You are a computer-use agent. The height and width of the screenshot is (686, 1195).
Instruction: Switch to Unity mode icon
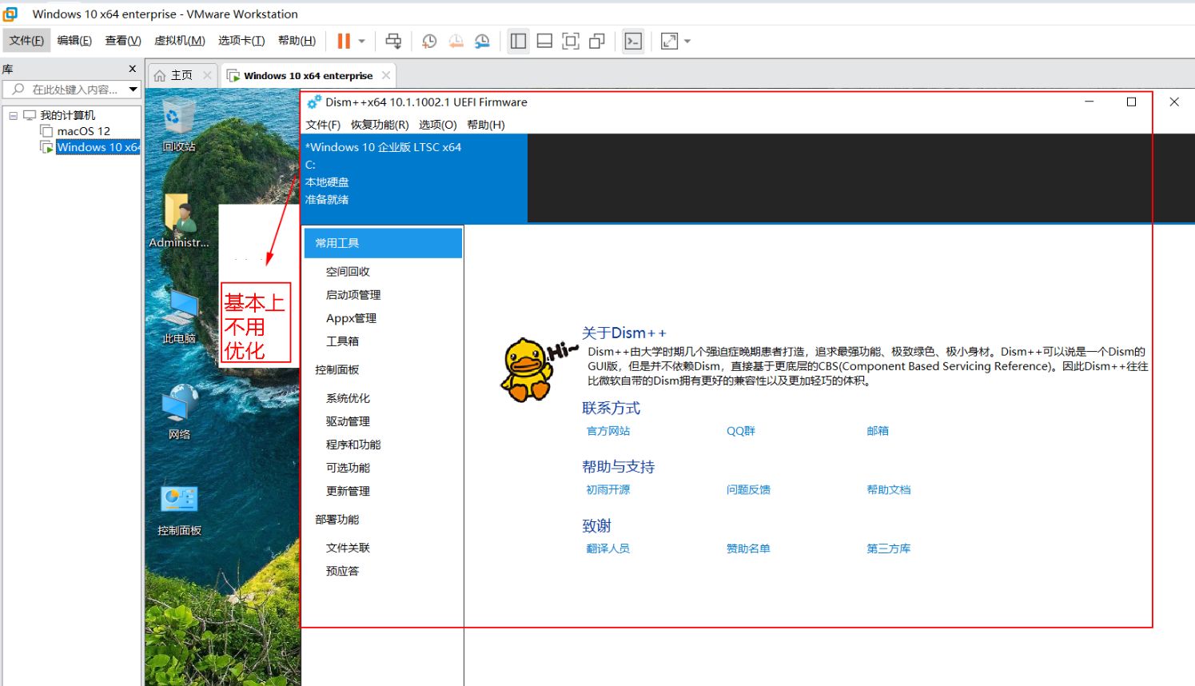tap(597, 41)
